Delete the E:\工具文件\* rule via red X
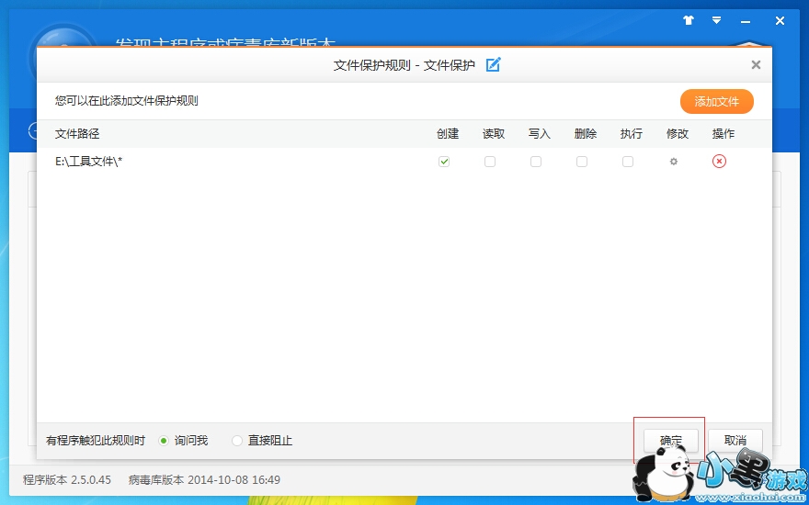 [x=719, y=162]
